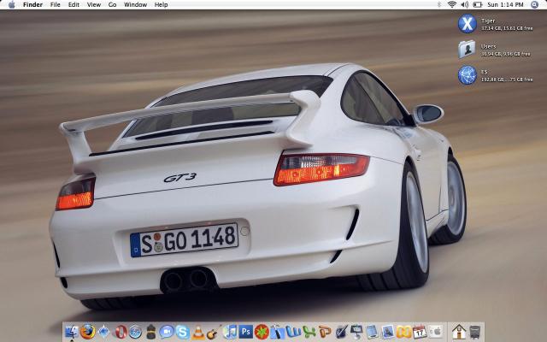Open the Home folder in Dock
This screenshot has width=547, height=342.
[x=459, y=332]
